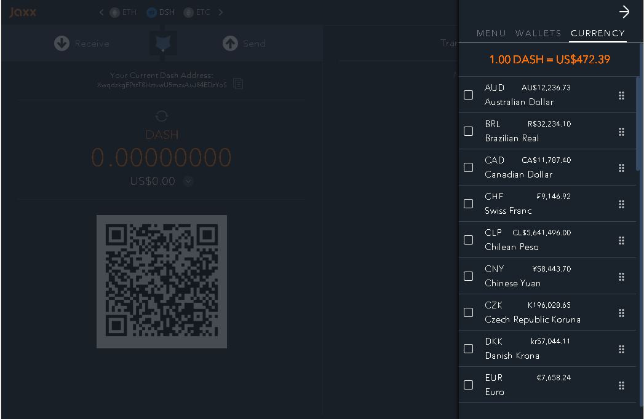Click the currency list scrollbar
Image resolution: width=644 pixels, height=419 pixels.
tap(638, 123)
